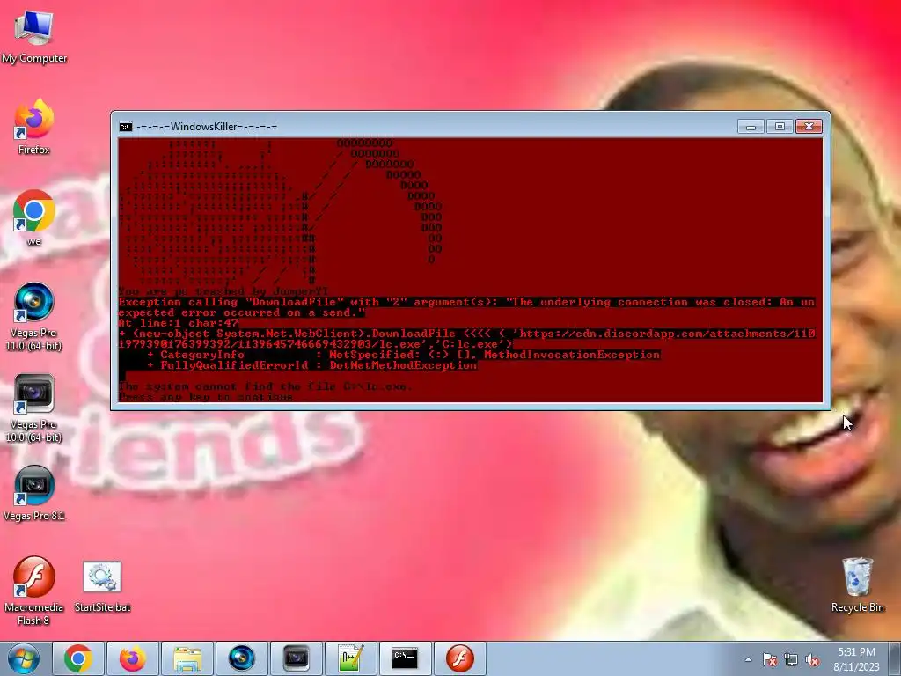
Task: Open Notepad++ from the taskbar
Action: coord(350,658)
